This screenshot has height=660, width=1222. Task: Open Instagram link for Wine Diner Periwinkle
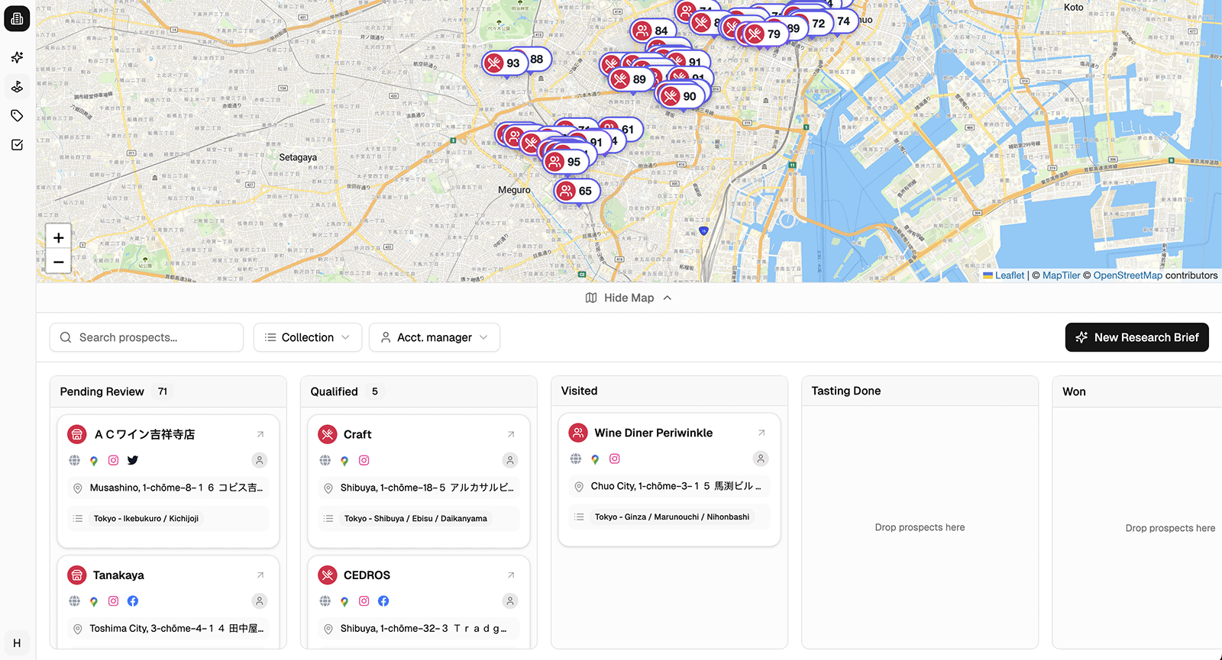click(x=614, y=459)
